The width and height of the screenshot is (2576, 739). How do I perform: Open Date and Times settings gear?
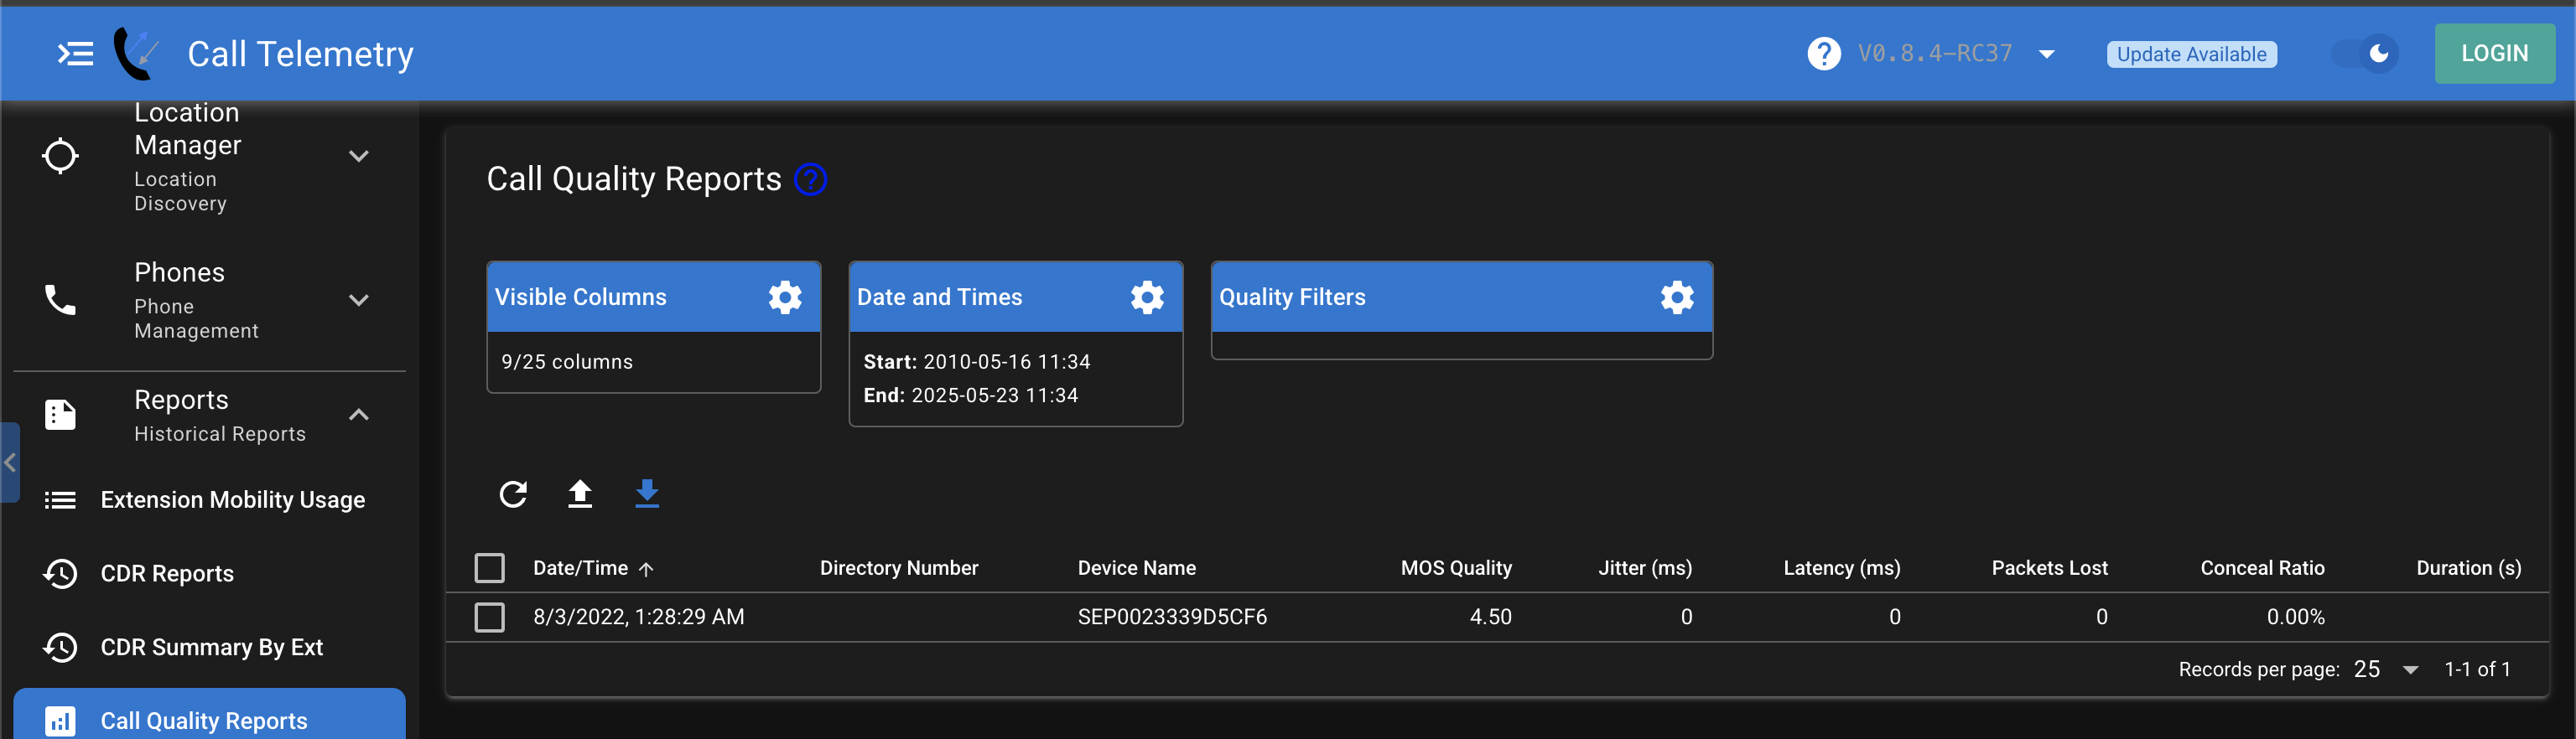(x=1147, y=297)
